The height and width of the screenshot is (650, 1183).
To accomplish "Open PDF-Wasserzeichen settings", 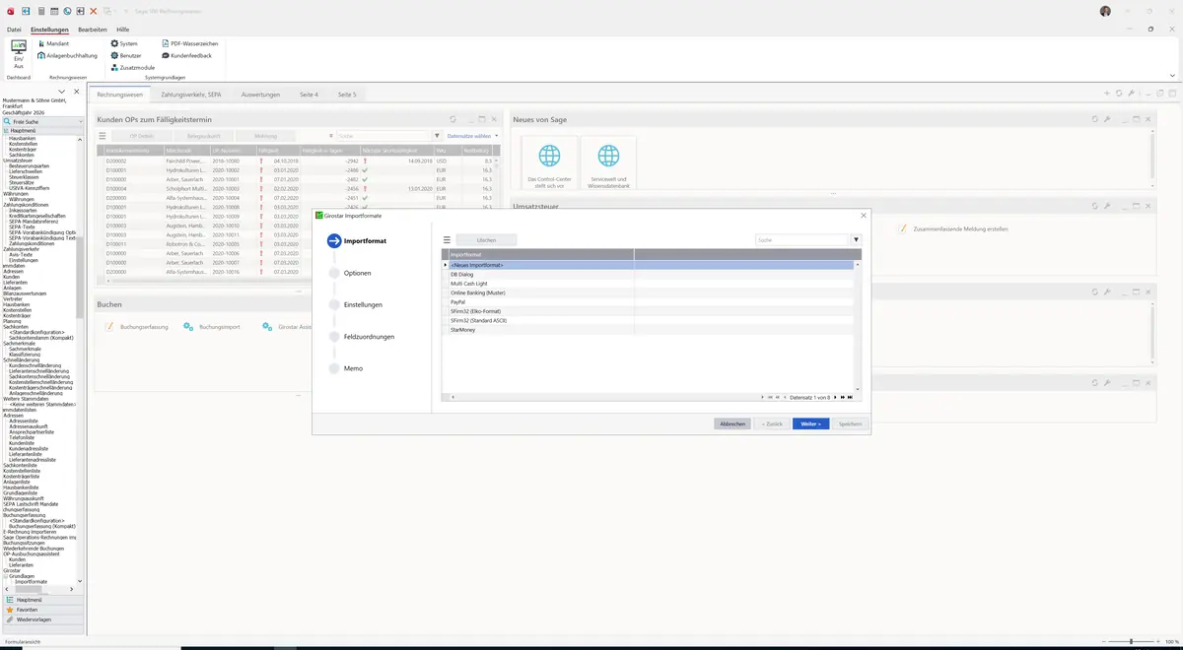I will 189,43.
